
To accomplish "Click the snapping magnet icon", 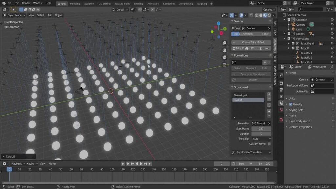I will pyautogui.click(x=140, y=10).
